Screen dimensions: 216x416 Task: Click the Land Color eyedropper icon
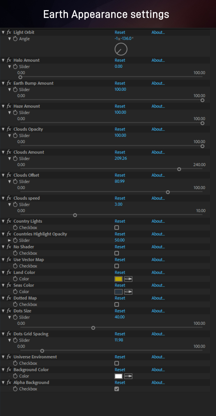[x=129, y=279]
